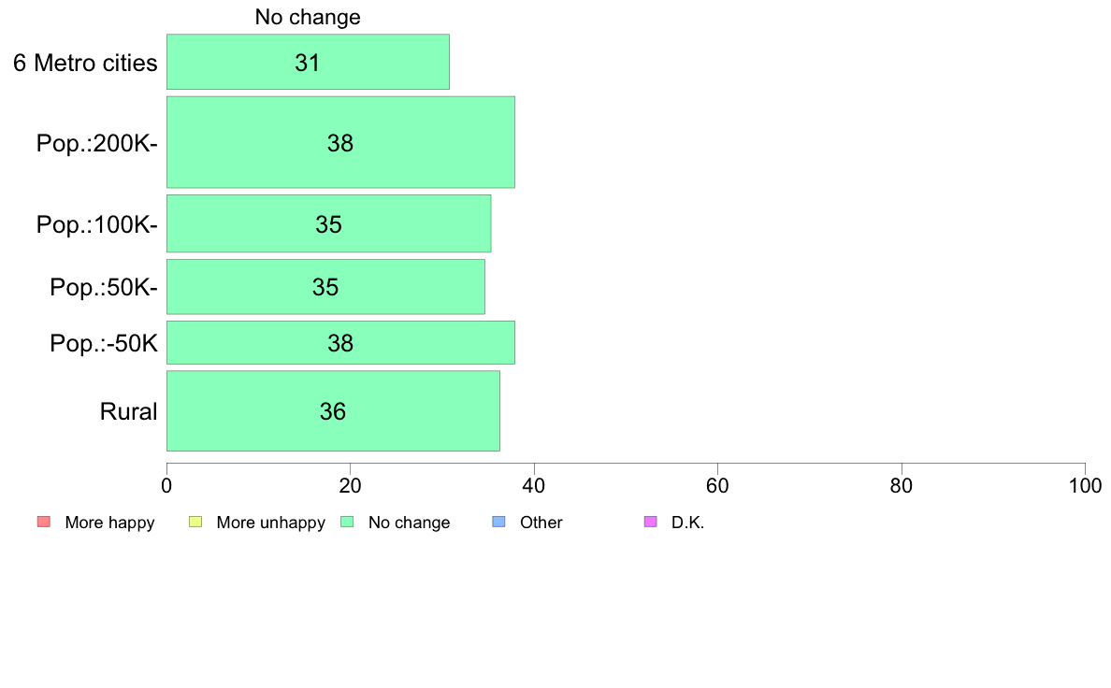Click the pink D.K. legend swatch
The height and width of the screenshot is (688, 1111).
651,523
